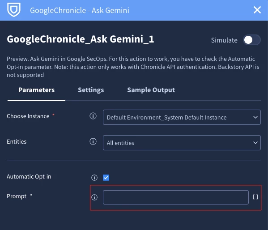The height and width of the screenshot is (230, 268).
Task: Focus the Prompt text field
Action: coord(176,197)
